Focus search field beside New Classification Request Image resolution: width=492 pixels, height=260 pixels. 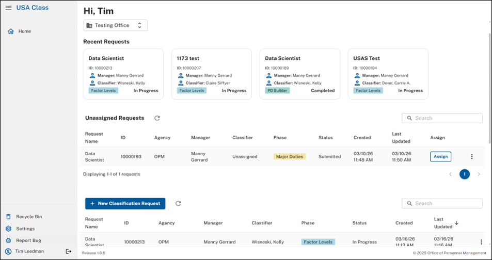(x=442, y=204)
